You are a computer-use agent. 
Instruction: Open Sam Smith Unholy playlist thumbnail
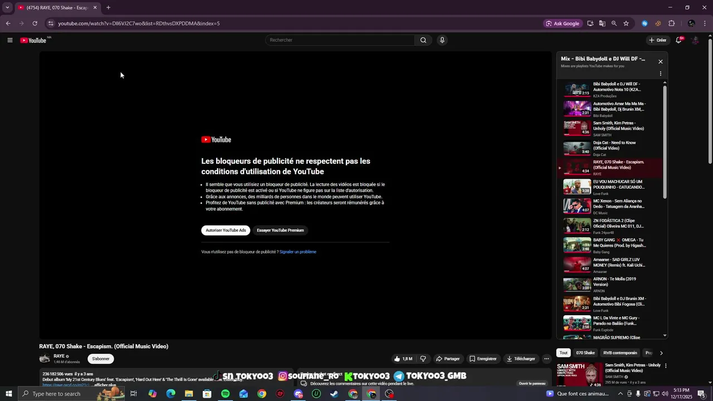point(577,129)
